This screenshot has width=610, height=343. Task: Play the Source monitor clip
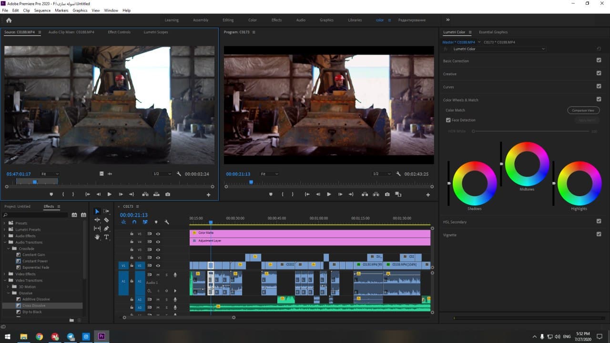(x=110, y=194)
